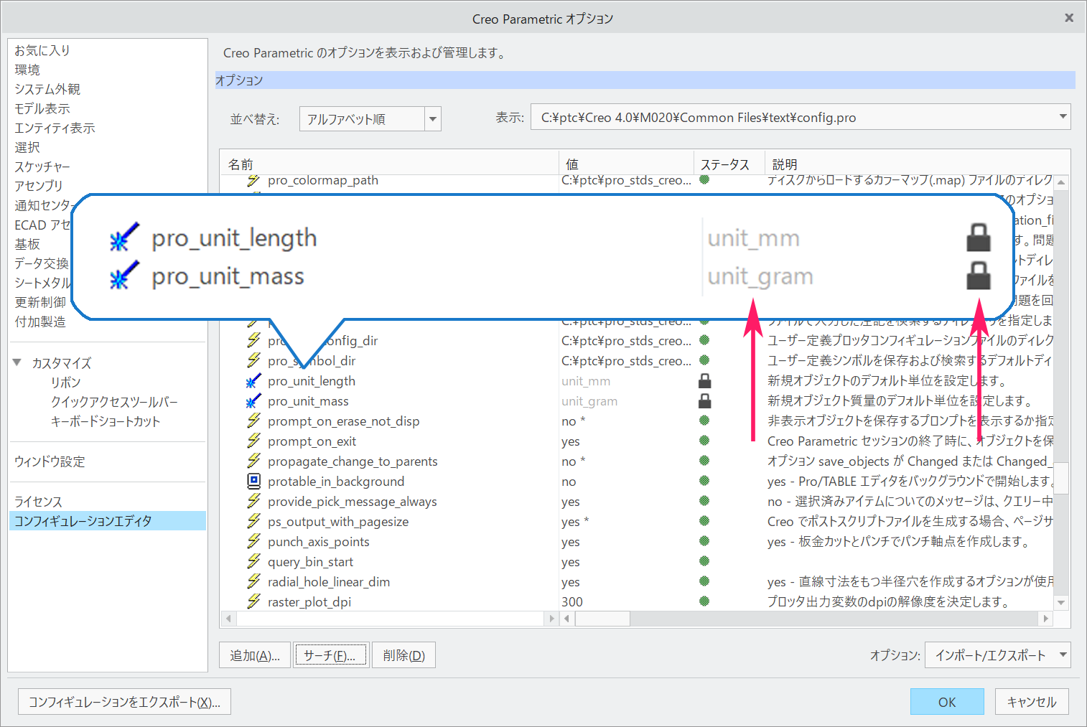Click lightning icon beside query_bin_start
The height and width of the screenshot is (727, 1087).
253,562
